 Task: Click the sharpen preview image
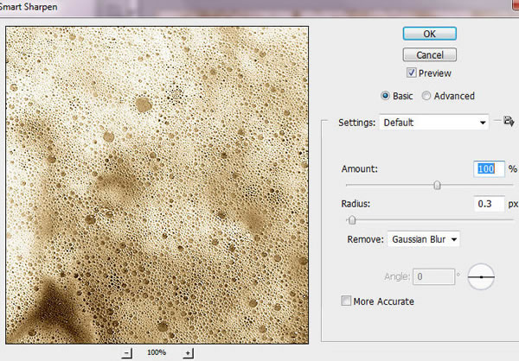point(157,185)
